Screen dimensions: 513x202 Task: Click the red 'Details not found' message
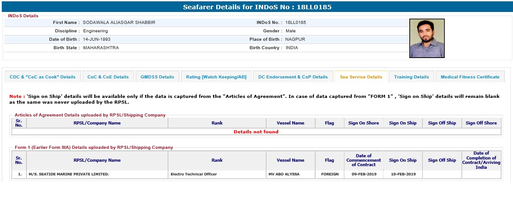[x=256, y=132]
